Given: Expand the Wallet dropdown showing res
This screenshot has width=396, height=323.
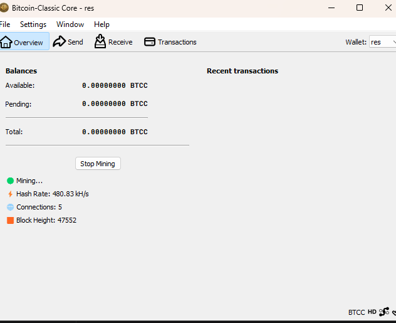Looking at the screenshot, I should coord(383,42).
